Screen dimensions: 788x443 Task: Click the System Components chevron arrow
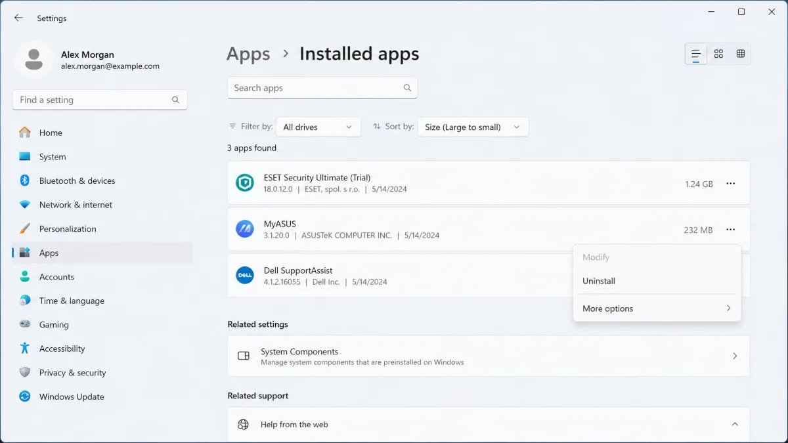coord(735,356)
